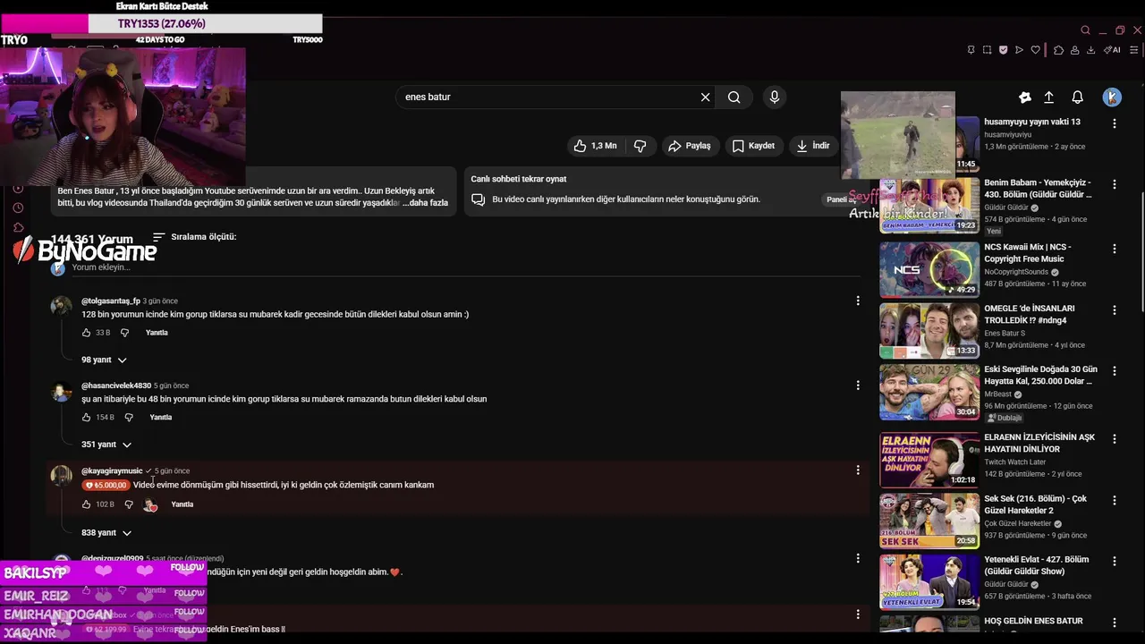The height and width of the screenshot is (644, 1145).
Task: Open menu for 'OMEGLE'de İNSANLARI TROLLEDİK' video
Action: click(1115, 310)
